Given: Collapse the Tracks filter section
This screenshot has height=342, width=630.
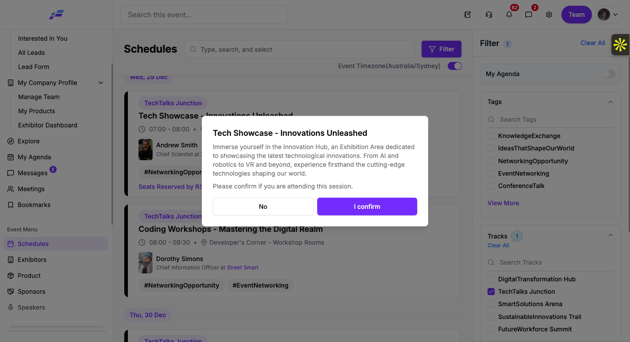Looking at the screenshot, I should click(611, 235).
